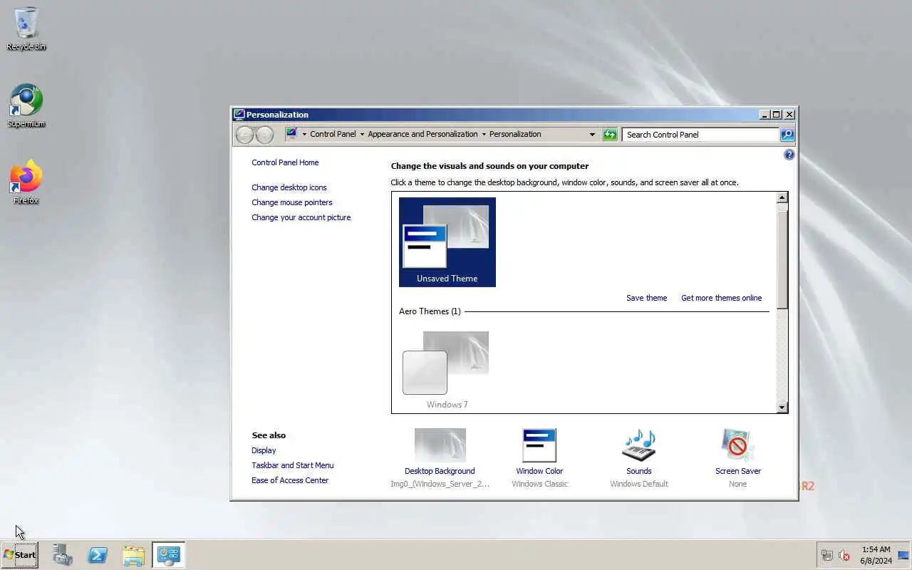The width and height of the screenshot is (912, 570).
Task: Click the Desktop Background icon
Action: click(x=440, y=445)
